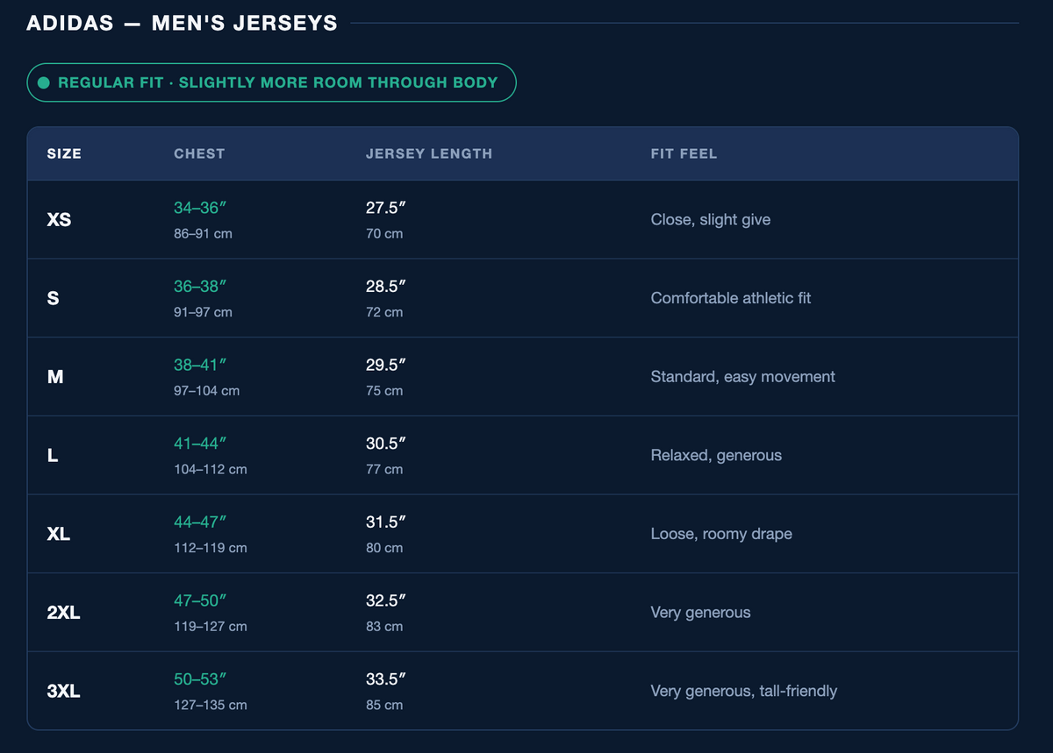Screen dimensions: 1053x753
Task: Click the Regular Fit badge pill
Action: point(271,82)
